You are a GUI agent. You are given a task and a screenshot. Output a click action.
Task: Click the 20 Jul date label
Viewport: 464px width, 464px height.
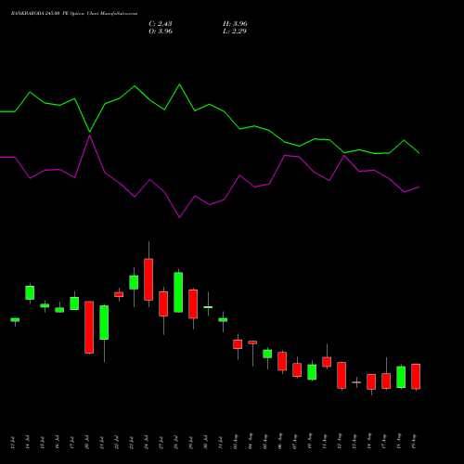[x=87, y=443]
